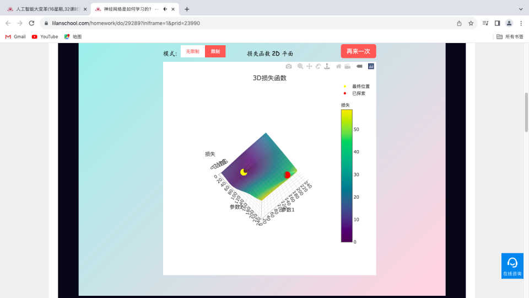Toggle hover tag icon in plot toolbar
The image size is (529, 298).
(x=359, y=67)
